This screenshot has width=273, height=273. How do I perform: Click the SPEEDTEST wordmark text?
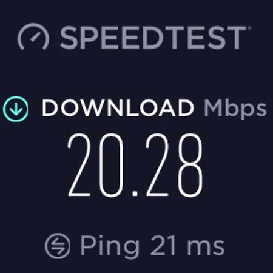[x=153, y=38]
